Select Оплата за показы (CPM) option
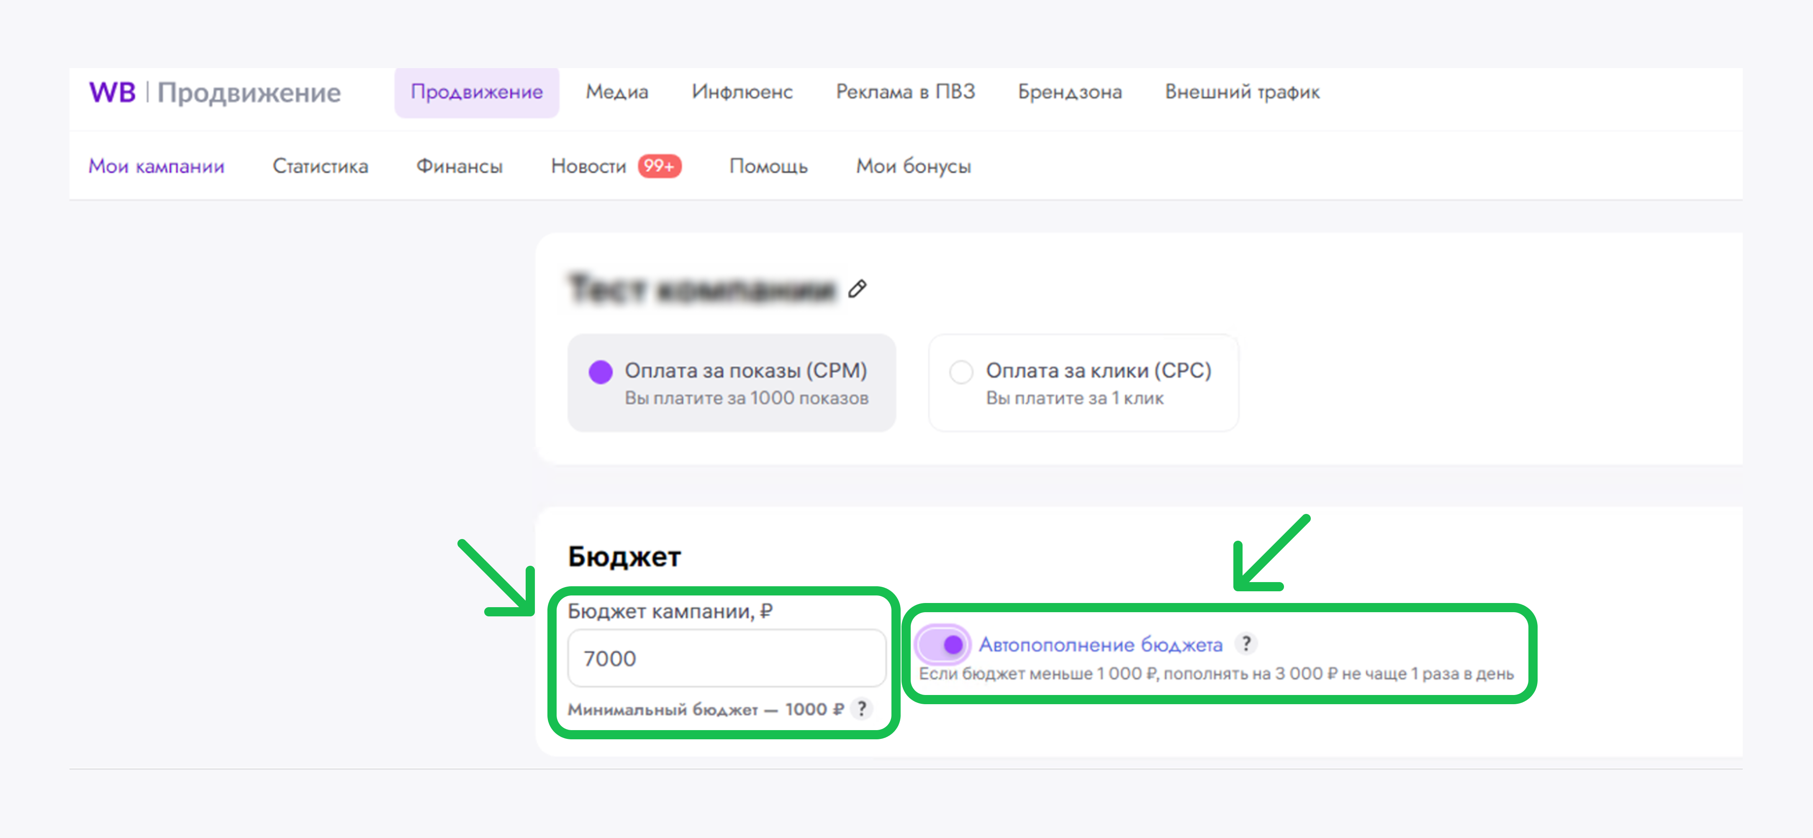Image resolution: width=1813 pixels, height=838 pixels. (x=600, y=372)
